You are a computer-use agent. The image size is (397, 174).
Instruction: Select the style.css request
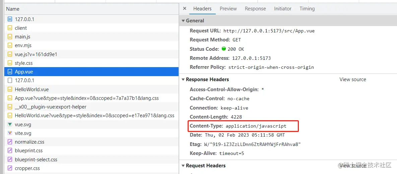pos(91,63)
